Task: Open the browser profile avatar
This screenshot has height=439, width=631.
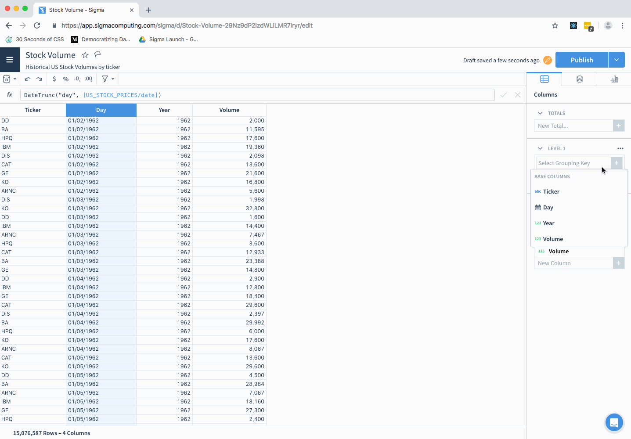Action: click(x=608, y=25)
